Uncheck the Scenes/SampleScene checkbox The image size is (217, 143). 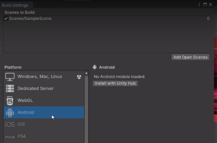coord(6,18)
